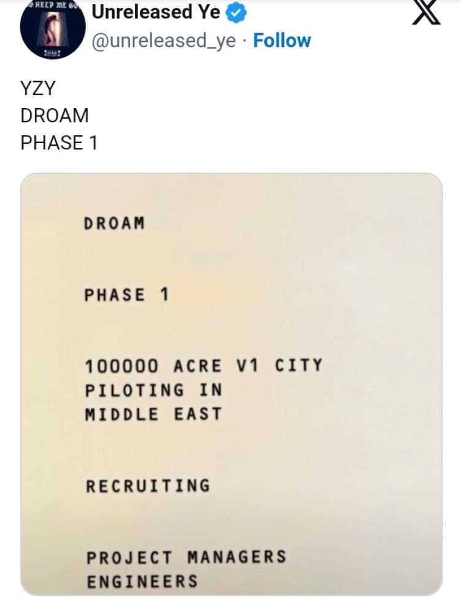
Task: Click the PROJECT MANAGERS line
Action: tap(186, 557)
